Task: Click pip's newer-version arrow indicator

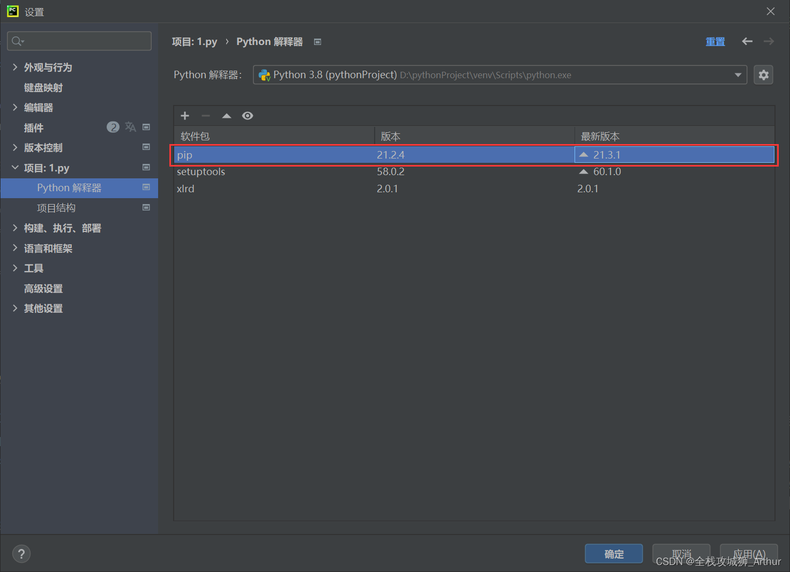Action: coord(584,155)
